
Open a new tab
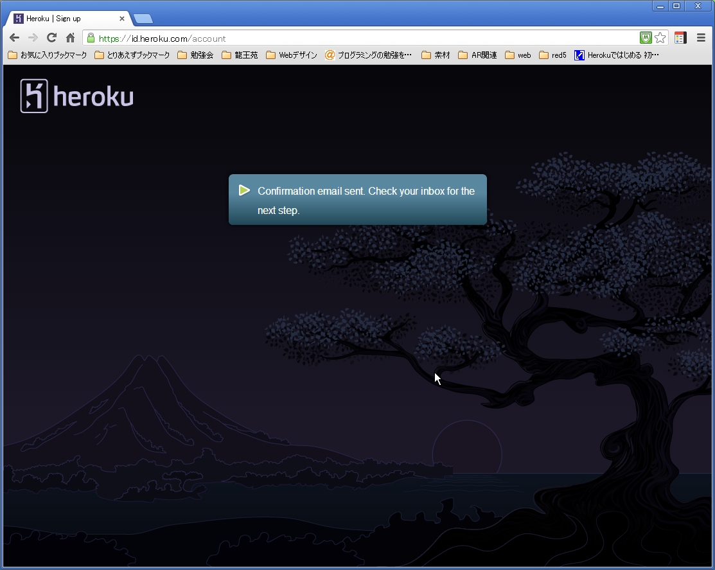(x=143, y=19)
